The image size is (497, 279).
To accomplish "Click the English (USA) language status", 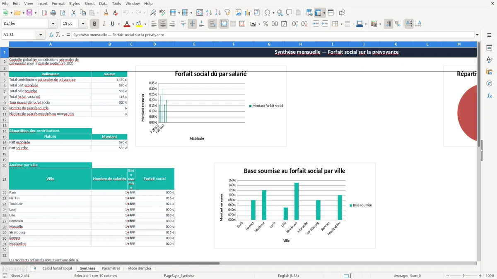I will (x=288, y=276).
